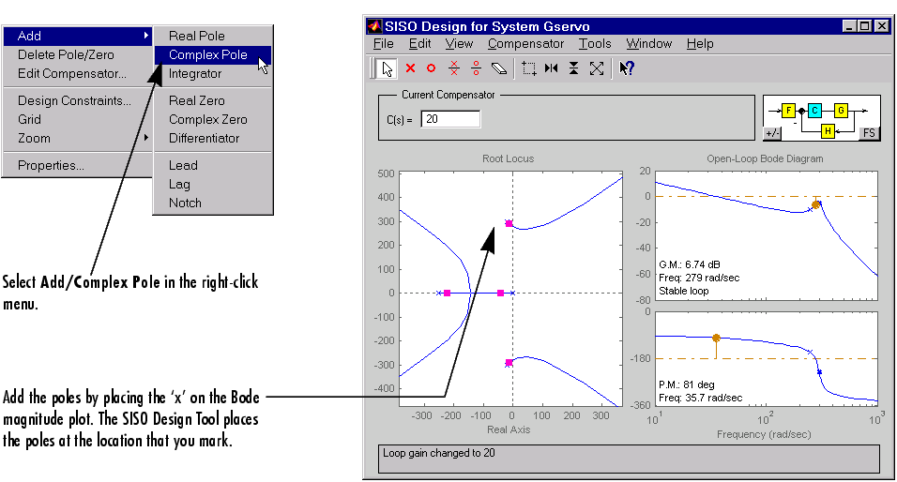This screenshot has width=897, height=482.
Task: Pick the eraser delete pole/zero tool
Action: pos(498,68)
